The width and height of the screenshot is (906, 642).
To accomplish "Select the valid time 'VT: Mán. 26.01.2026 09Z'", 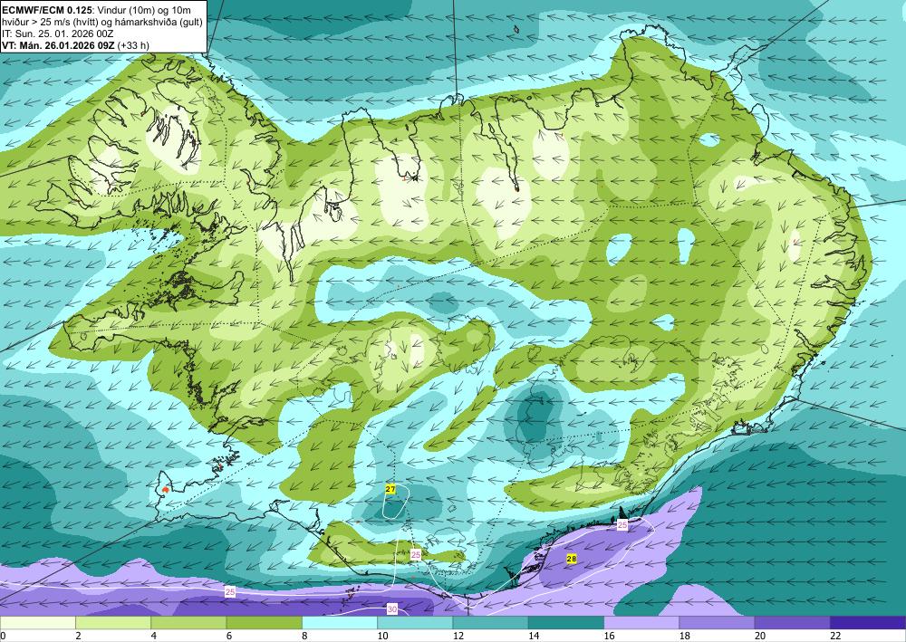I will tap(58, 45).
